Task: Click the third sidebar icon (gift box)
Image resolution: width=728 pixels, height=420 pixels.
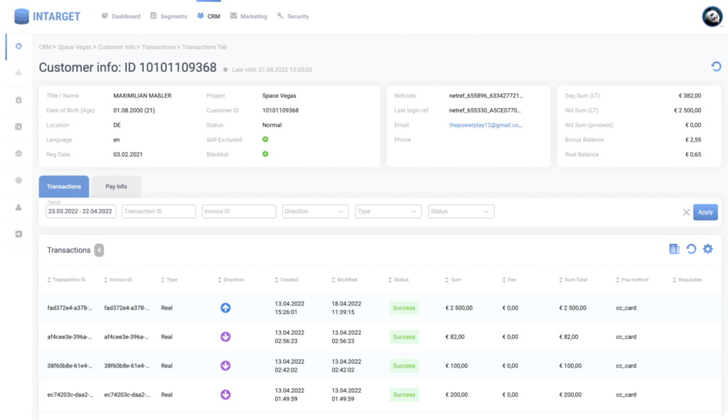Action: pyautogui.click(x=18, y=99)
